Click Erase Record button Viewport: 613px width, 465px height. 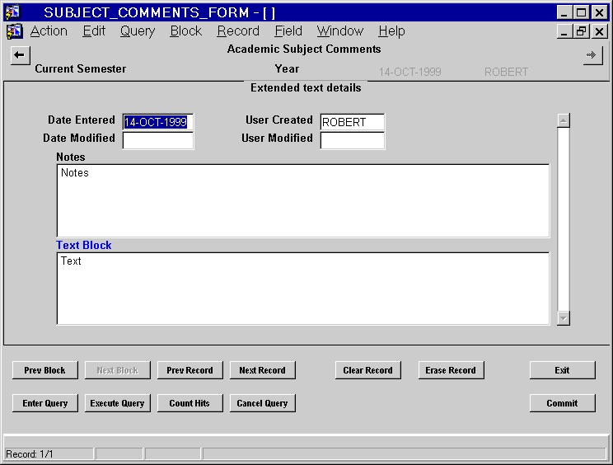pos(452,370)
